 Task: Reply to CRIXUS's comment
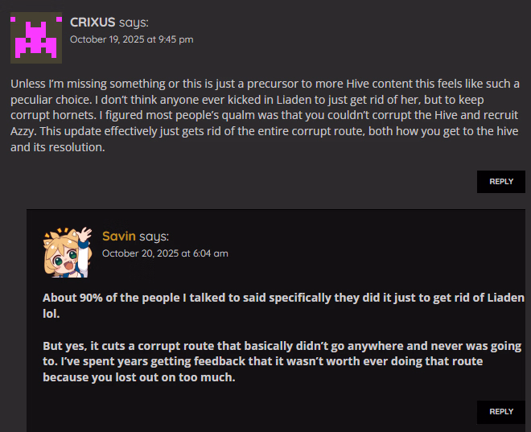tap(500, 182)
